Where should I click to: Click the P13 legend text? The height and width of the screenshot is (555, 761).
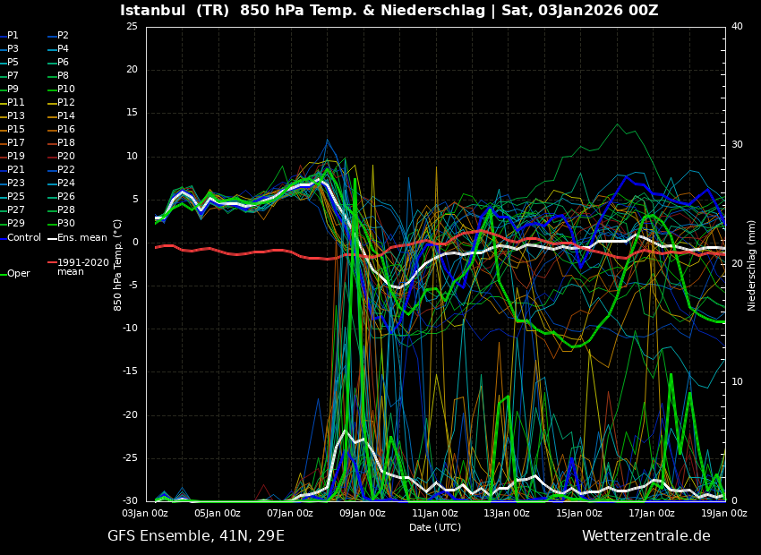point(15,116)
